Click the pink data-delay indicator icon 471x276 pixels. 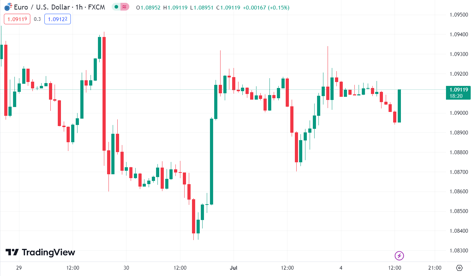(x=124, y=7)
